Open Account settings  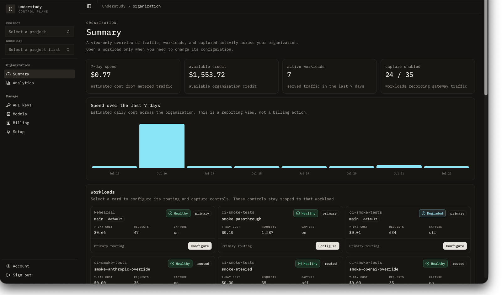[40, 266]
